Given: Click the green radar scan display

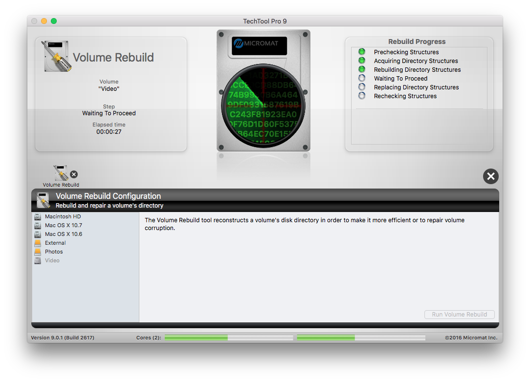Looking at the screenshot, I should point(264,106).
